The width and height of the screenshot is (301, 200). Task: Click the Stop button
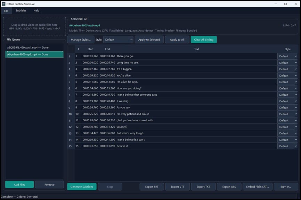coord(110,186)
